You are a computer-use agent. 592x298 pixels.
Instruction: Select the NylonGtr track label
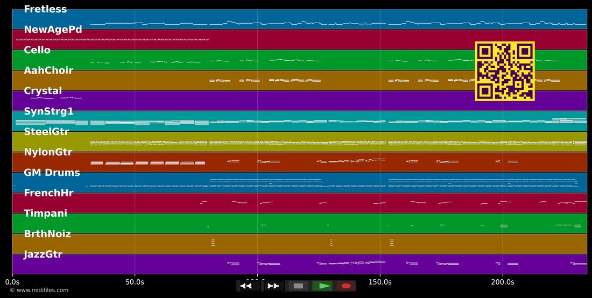pyautogui.click(x=48, y=152)
